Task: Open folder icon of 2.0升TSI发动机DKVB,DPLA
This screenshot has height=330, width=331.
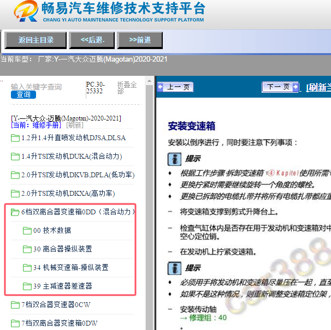Action: coord(15,175)
